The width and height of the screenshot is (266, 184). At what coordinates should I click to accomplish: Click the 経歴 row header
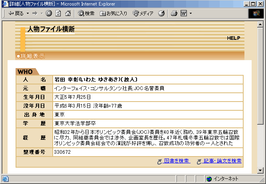pos(34,138)
